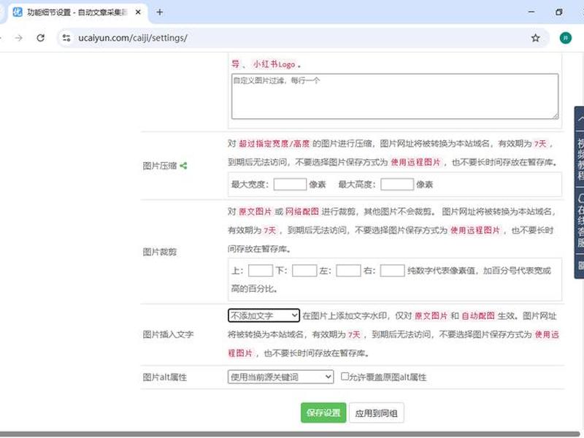This screenshot has height=438, width=584.
Task: Bookmark this page with the star icon
Action: pyautogui.click(x=535, y=38)
